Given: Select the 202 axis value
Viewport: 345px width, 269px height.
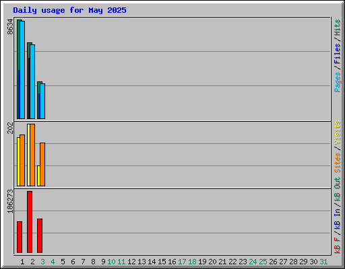Looking at the screenshot, I should coord(10,128).
